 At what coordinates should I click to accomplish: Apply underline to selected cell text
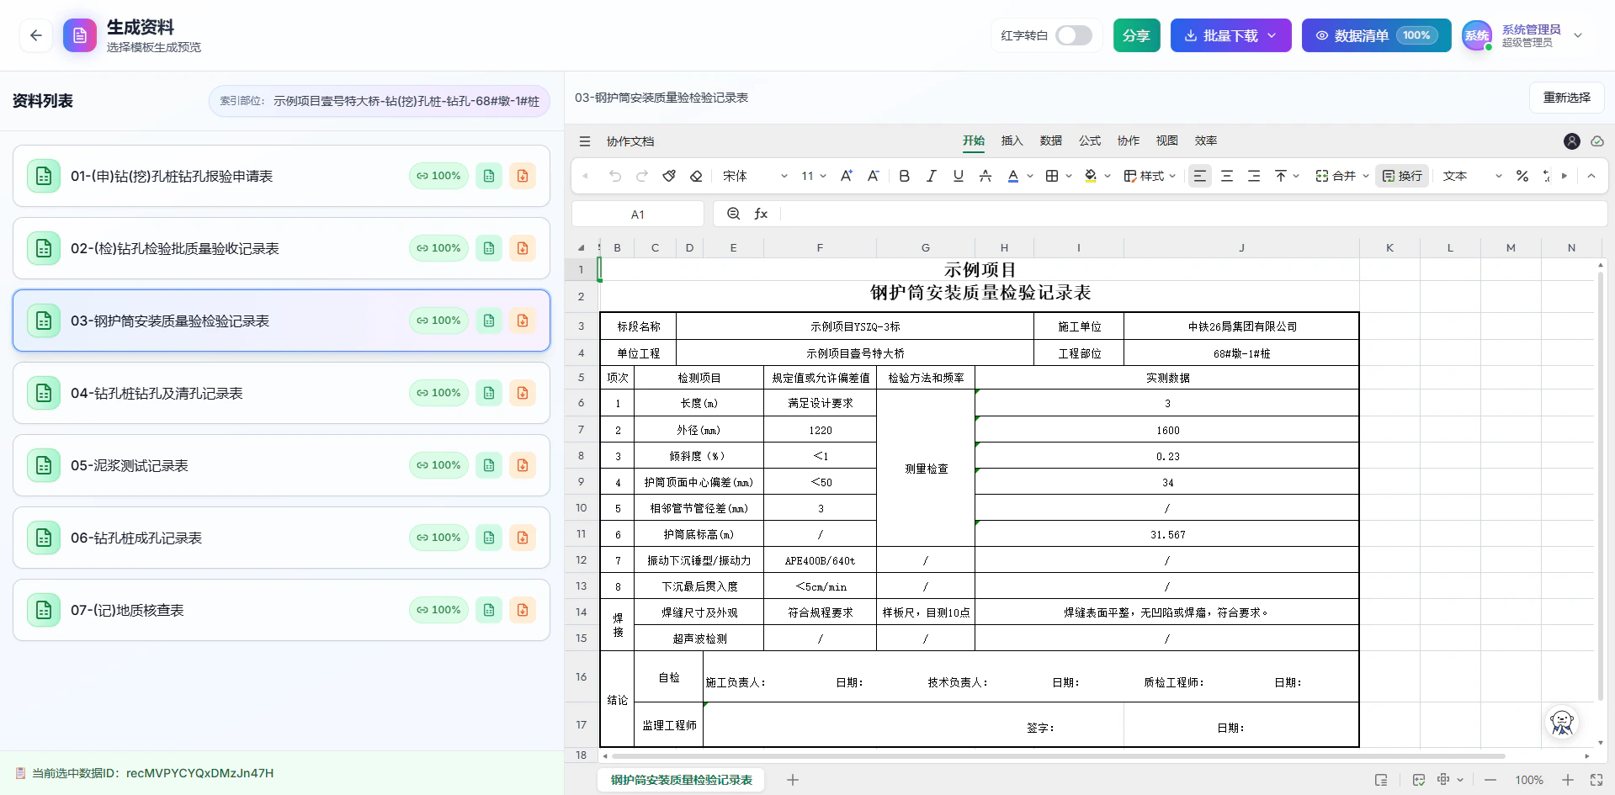coord(958,176)
